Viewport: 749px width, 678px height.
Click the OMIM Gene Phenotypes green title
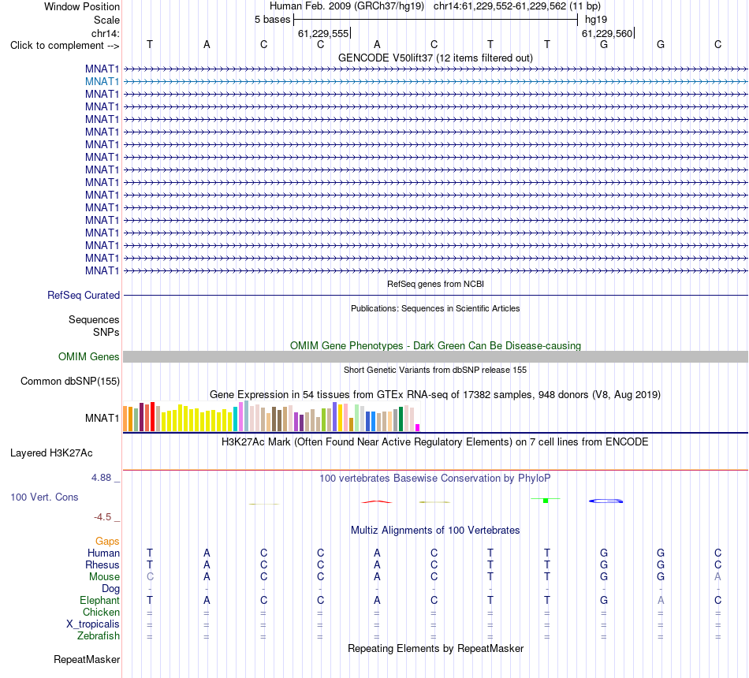pos(435,345)
